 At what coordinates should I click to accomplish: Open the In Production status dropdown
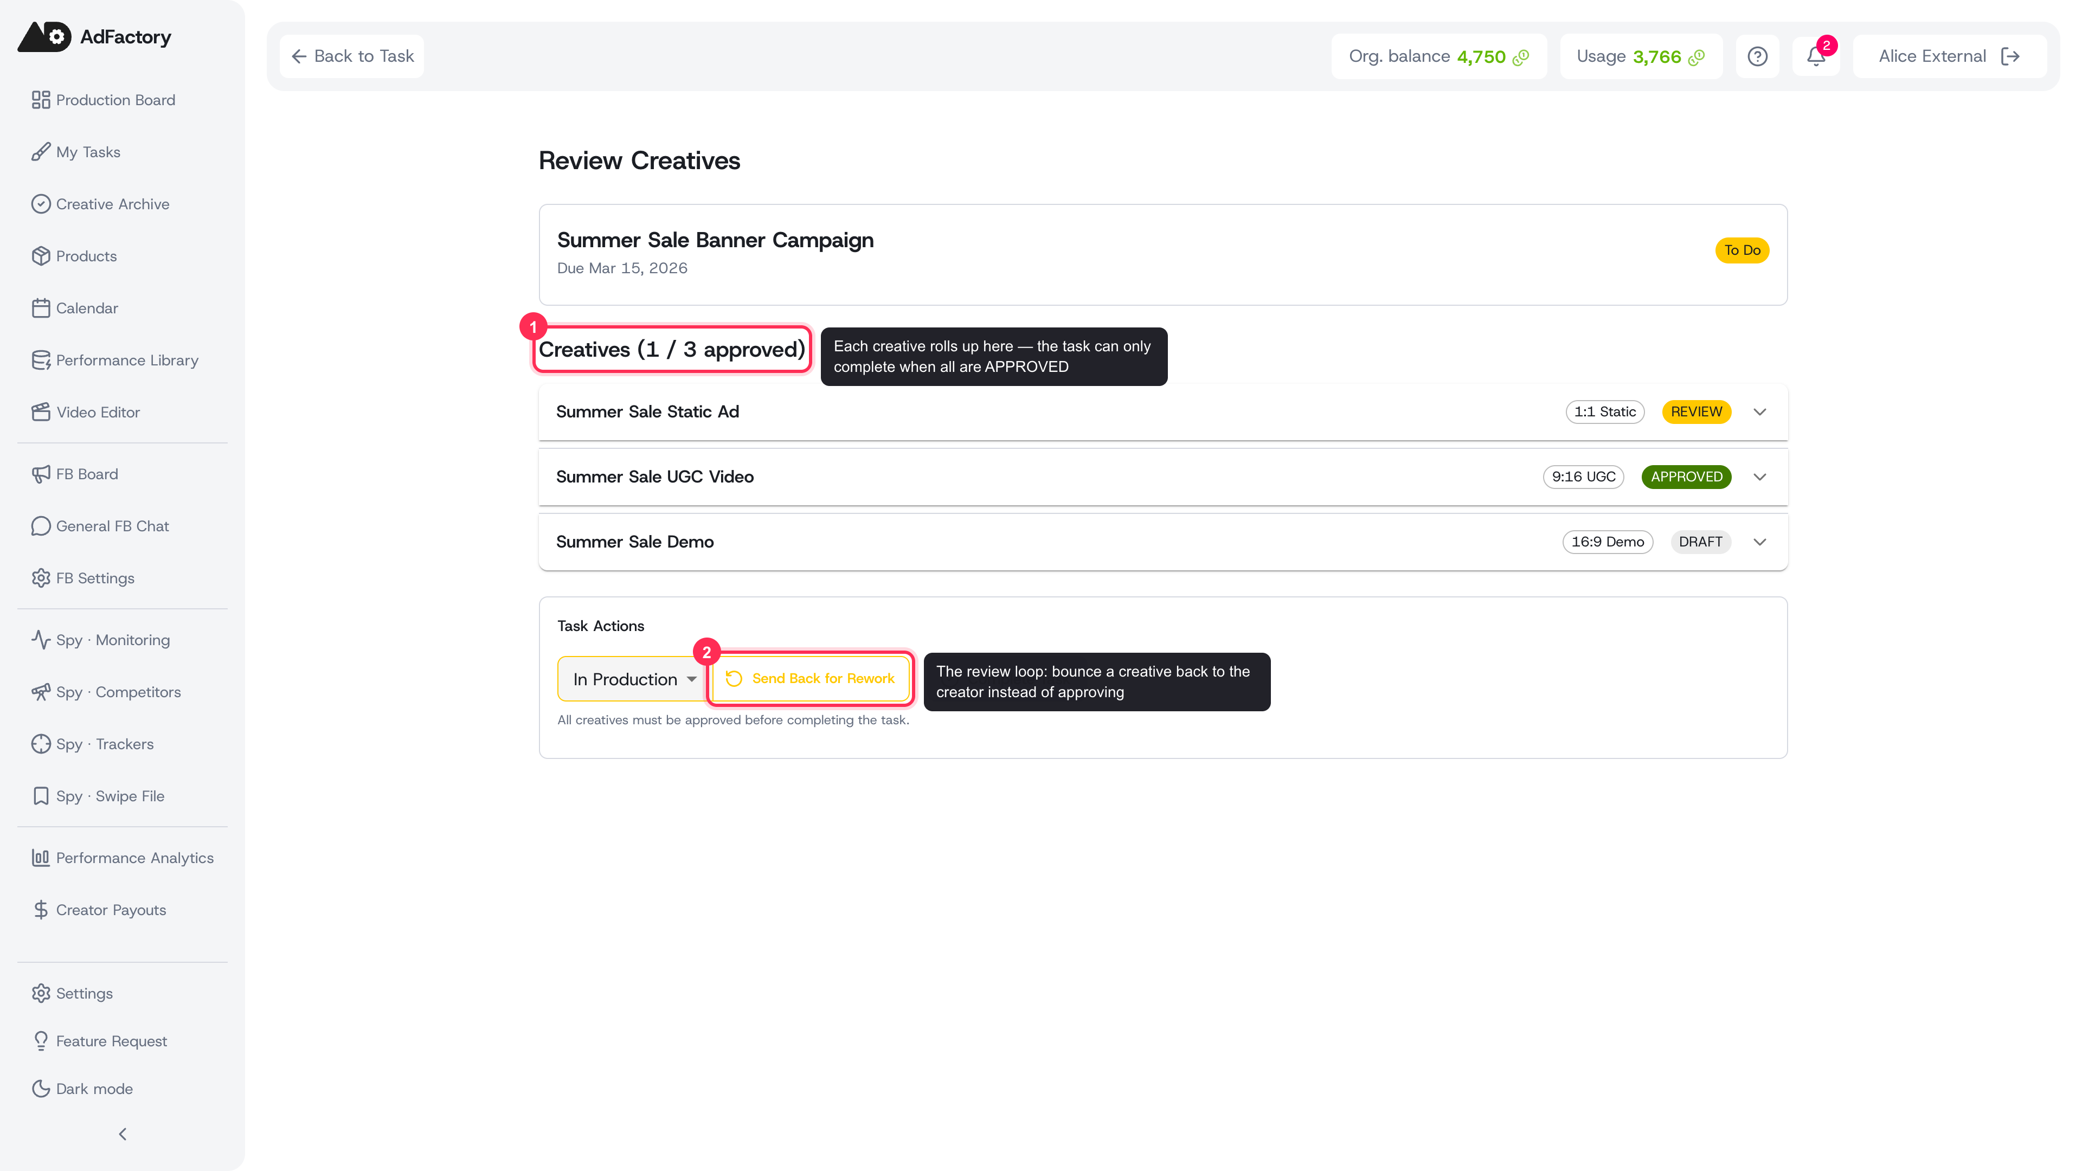pos(633,679)
